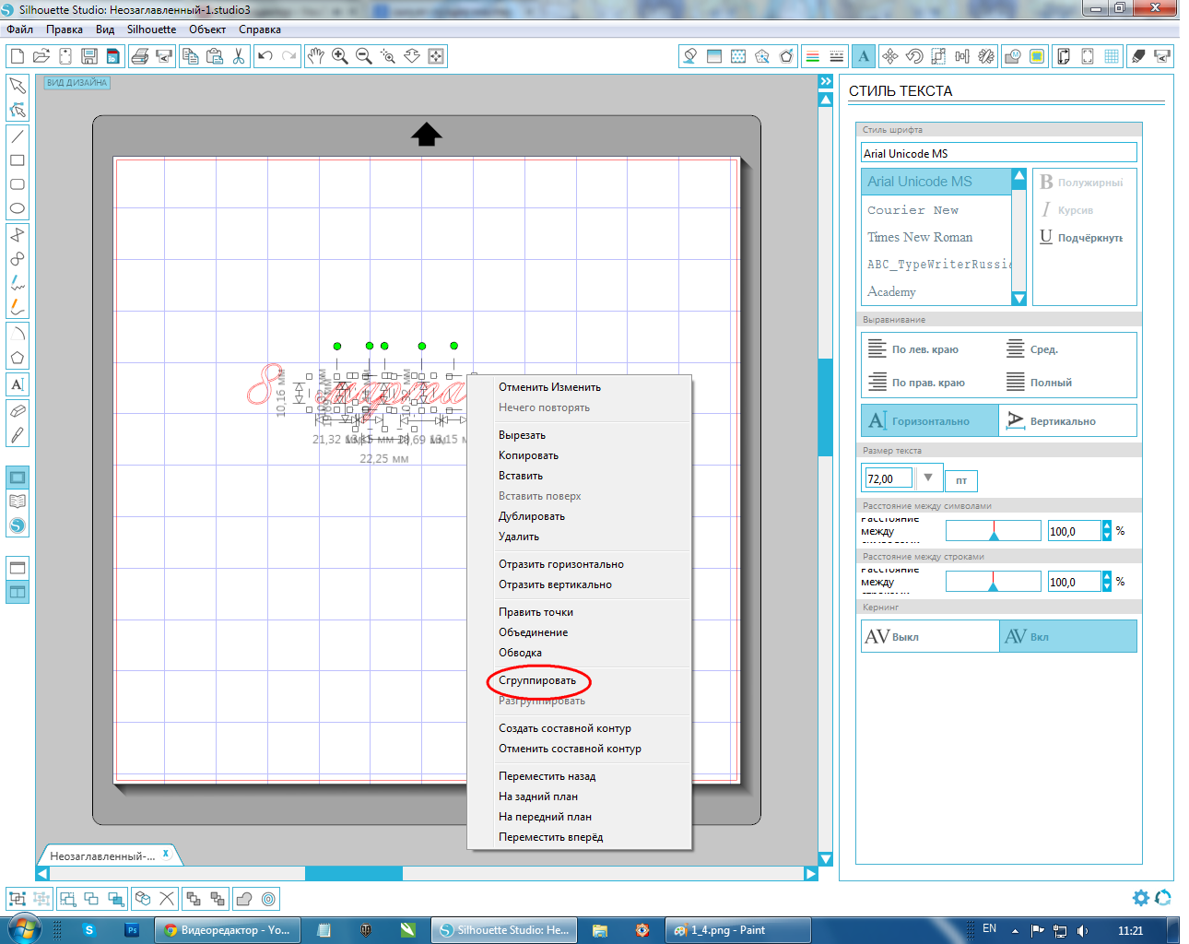This screenshot has width=1189, height=944.
Task: Open the text size dropdown arrow
Action: (x=928, y=478)
